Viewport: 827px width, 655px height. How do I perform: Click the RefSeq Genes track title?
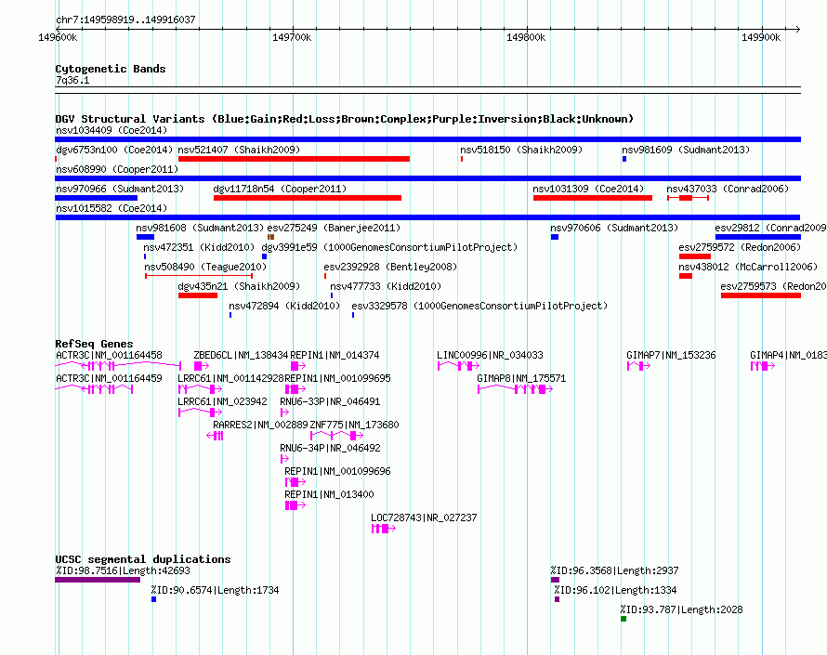(94, 344)
